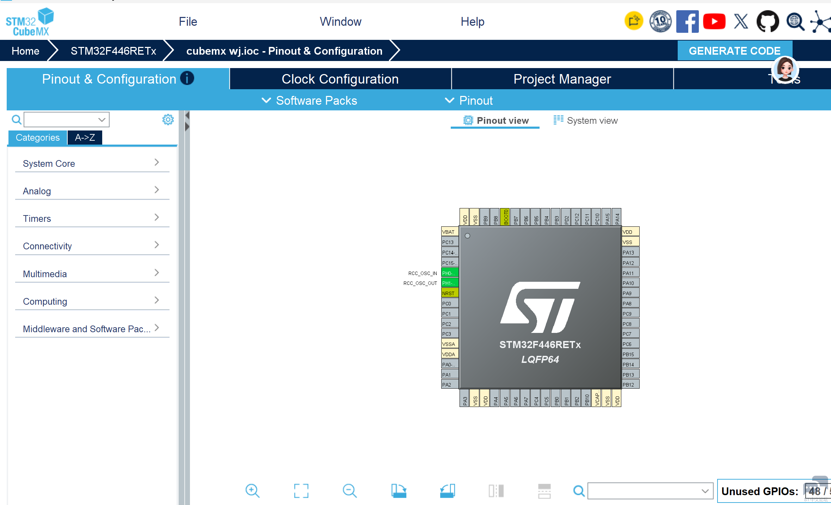Image resolution: width=831 pixels, height=505 pixels.
Task: Open the category search combo box
Action: point(67,120)
